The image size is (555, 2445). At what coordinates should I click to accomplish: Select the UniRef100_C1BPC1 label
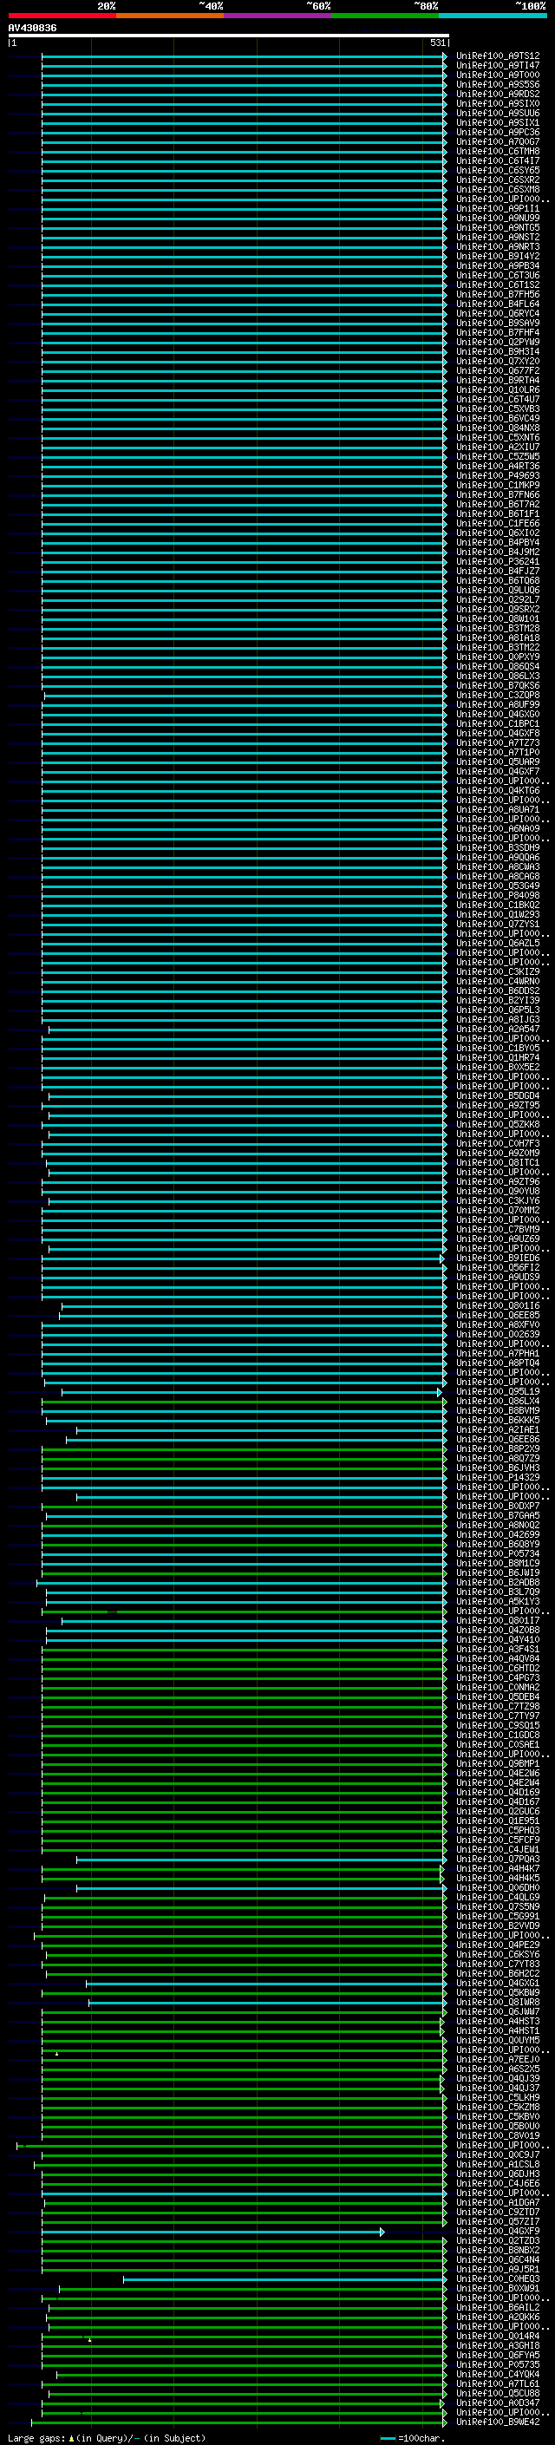tap(498, 723)
